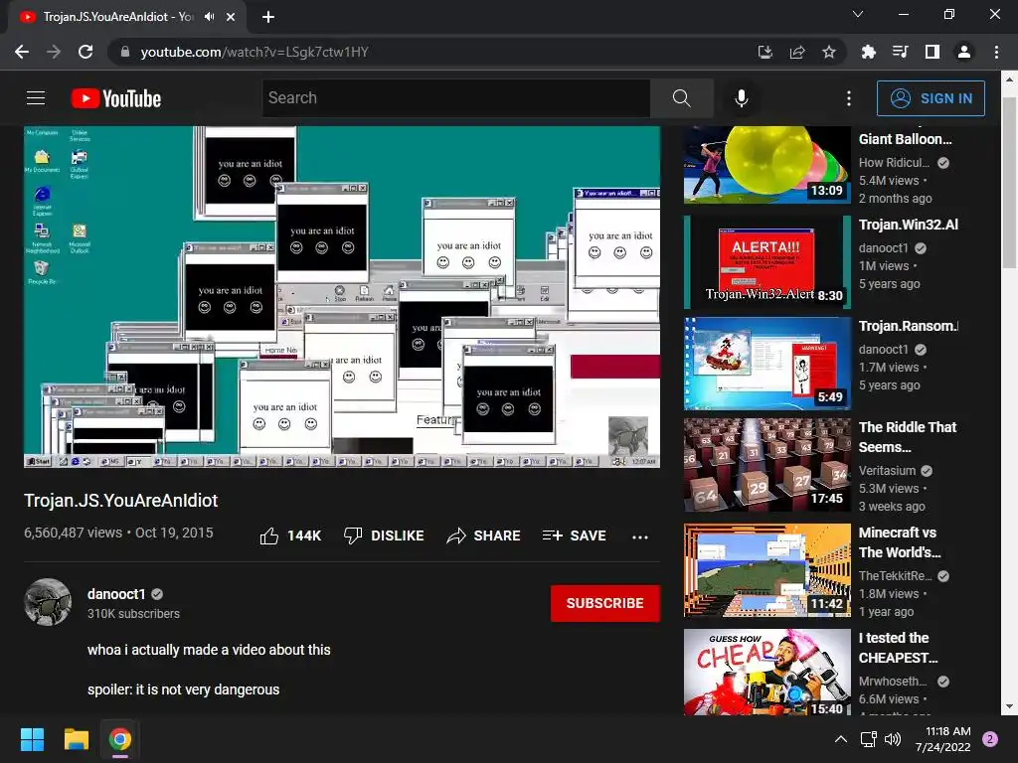Image resolution: width=1018 pixels, height=763 pixels.
Task: Subscribe to danooct1 channel
Action: [605, 603]
